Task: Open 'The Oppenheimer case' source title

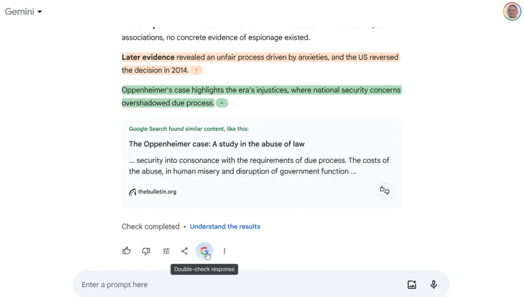Action: click(216, 144)
